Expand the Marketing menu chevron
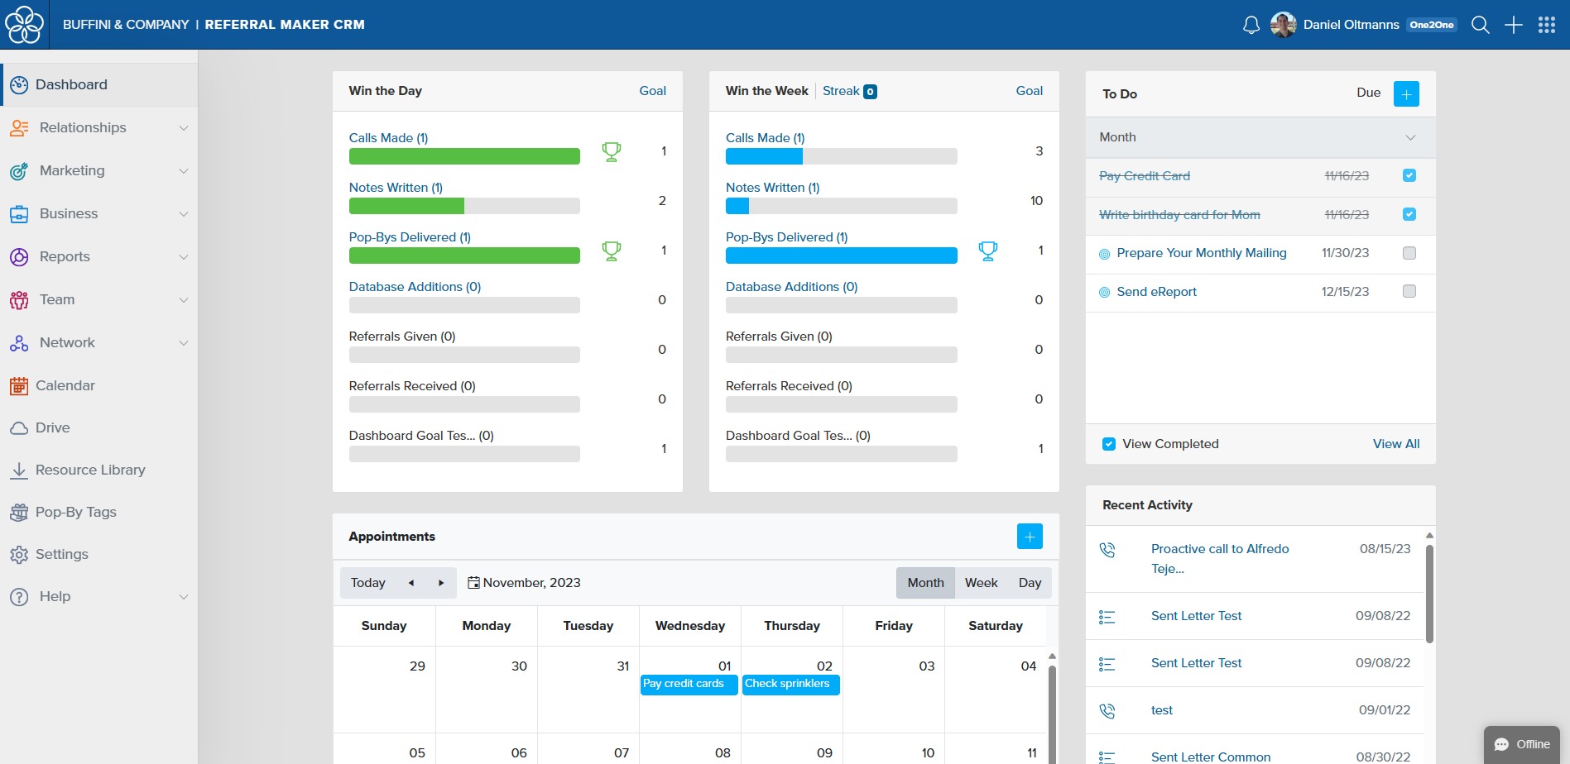The width and height of the screenshot is (1570, 764). pos(184,171)
